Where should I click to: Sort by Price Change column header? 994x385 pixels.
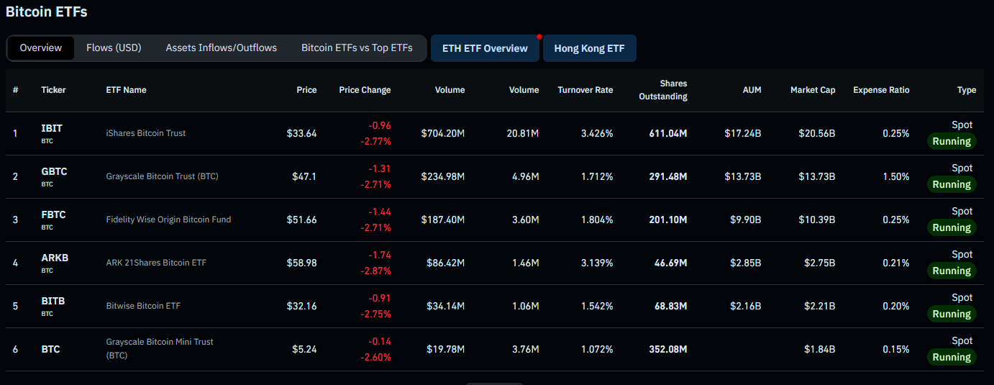(x=365, y=90)
